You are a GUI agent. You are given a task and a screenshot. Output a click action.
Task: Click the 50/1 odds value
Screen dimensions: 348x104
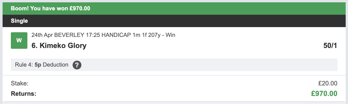pyautogui.click(x=330, y=46)
